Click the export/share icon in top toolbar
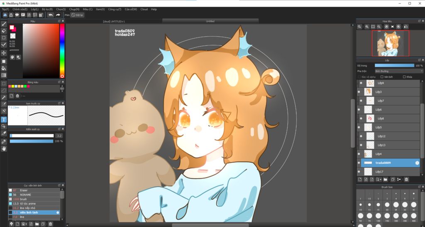Screen dimensions: 425x227 [11, 15]
